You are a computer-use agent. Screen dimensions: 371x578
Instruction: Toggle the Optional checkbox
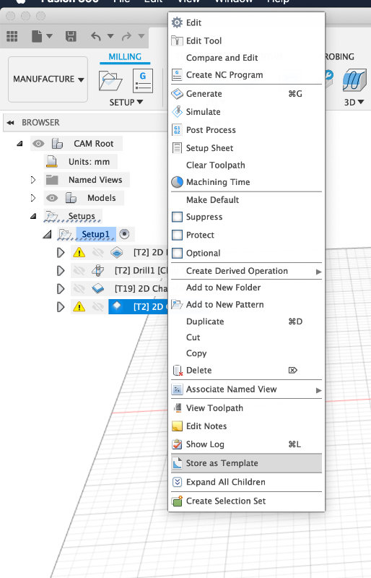click(x=178, y=253)
